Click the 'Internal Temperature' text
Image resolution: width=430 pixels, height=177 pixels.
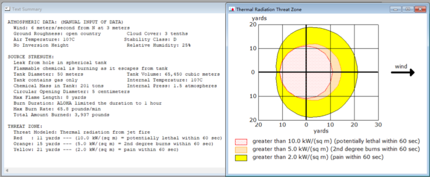[x=165, y=80]
